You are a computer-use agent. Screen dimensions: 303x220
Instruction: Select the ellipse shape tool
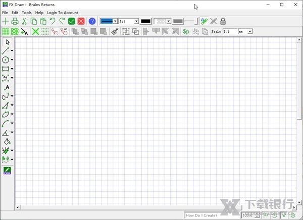6,114
